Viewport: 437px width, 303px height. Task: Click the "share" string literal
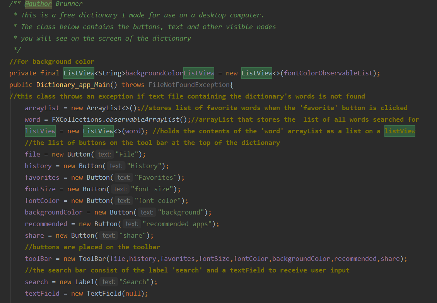(133, 236)
